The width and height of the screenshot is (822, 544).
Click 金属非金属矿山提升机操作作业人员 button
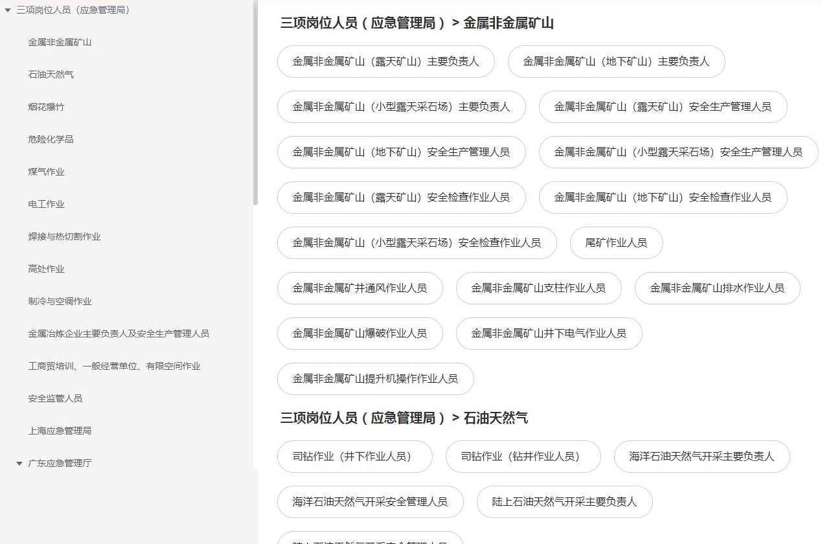pos(375,379)
